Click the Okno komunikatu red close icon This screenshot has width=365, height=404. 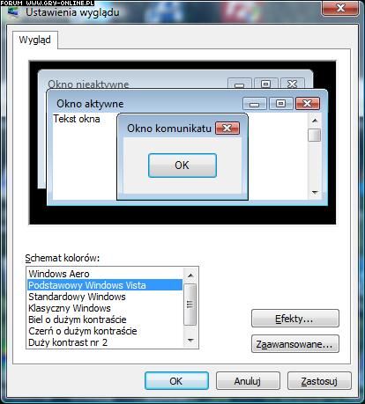tap(227, 129)
